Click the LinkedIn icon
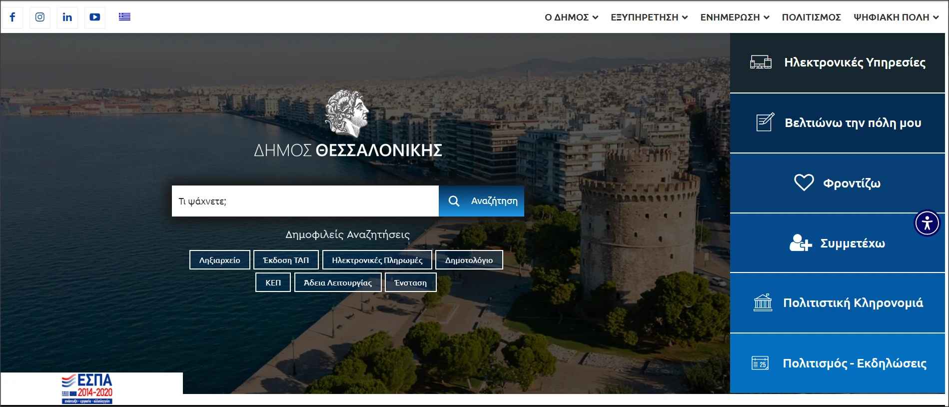 (67, 17)
